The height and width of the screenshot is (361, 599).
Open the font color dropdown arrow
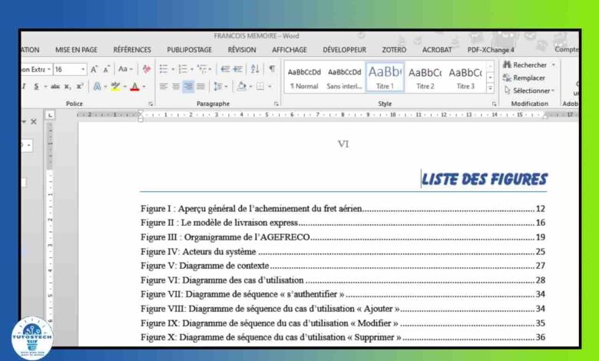[x=144, y=87]
